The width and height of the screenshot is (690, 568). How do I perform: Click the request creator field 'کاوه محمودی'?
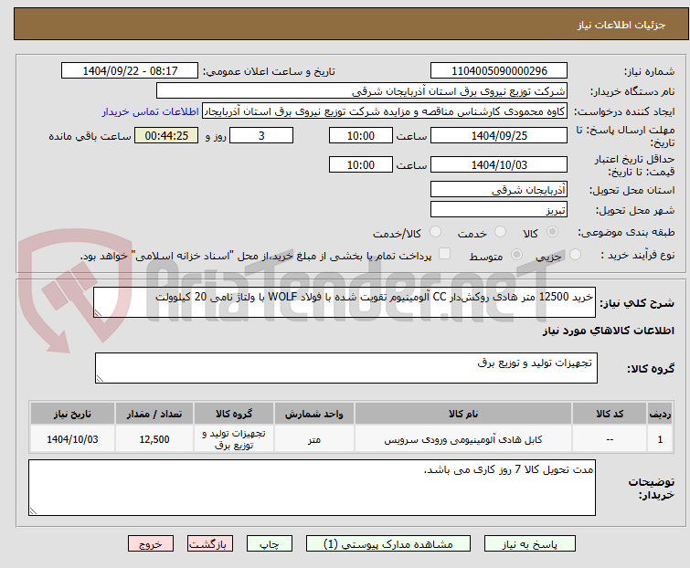(385, 111)
